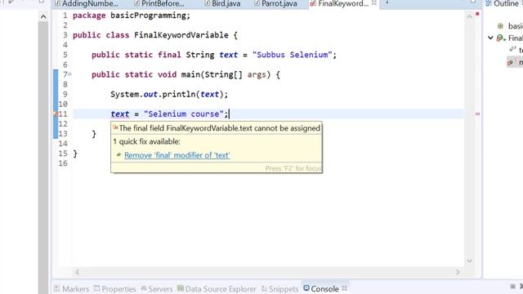Click the error icon in the tooltip message
The width and height of the screenshot is (523, 294).
(115, 127)
